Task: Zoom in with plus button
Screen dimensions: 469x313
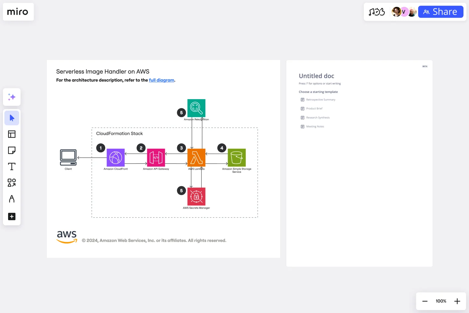Action: click(x=457, y=301)
